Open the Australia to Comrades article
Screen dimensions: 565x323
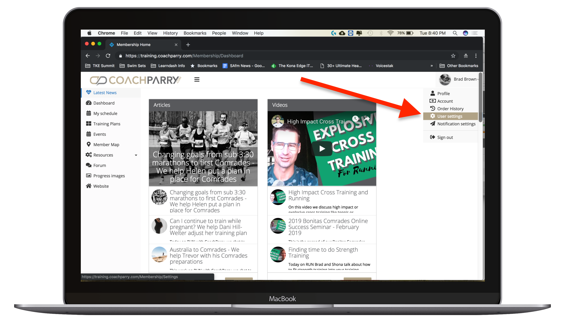208,255
